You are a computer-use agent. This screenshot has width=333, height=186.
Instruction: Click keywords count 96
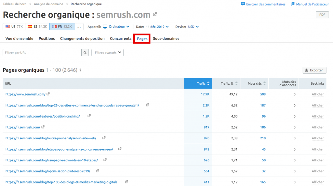tap(264, 116)
